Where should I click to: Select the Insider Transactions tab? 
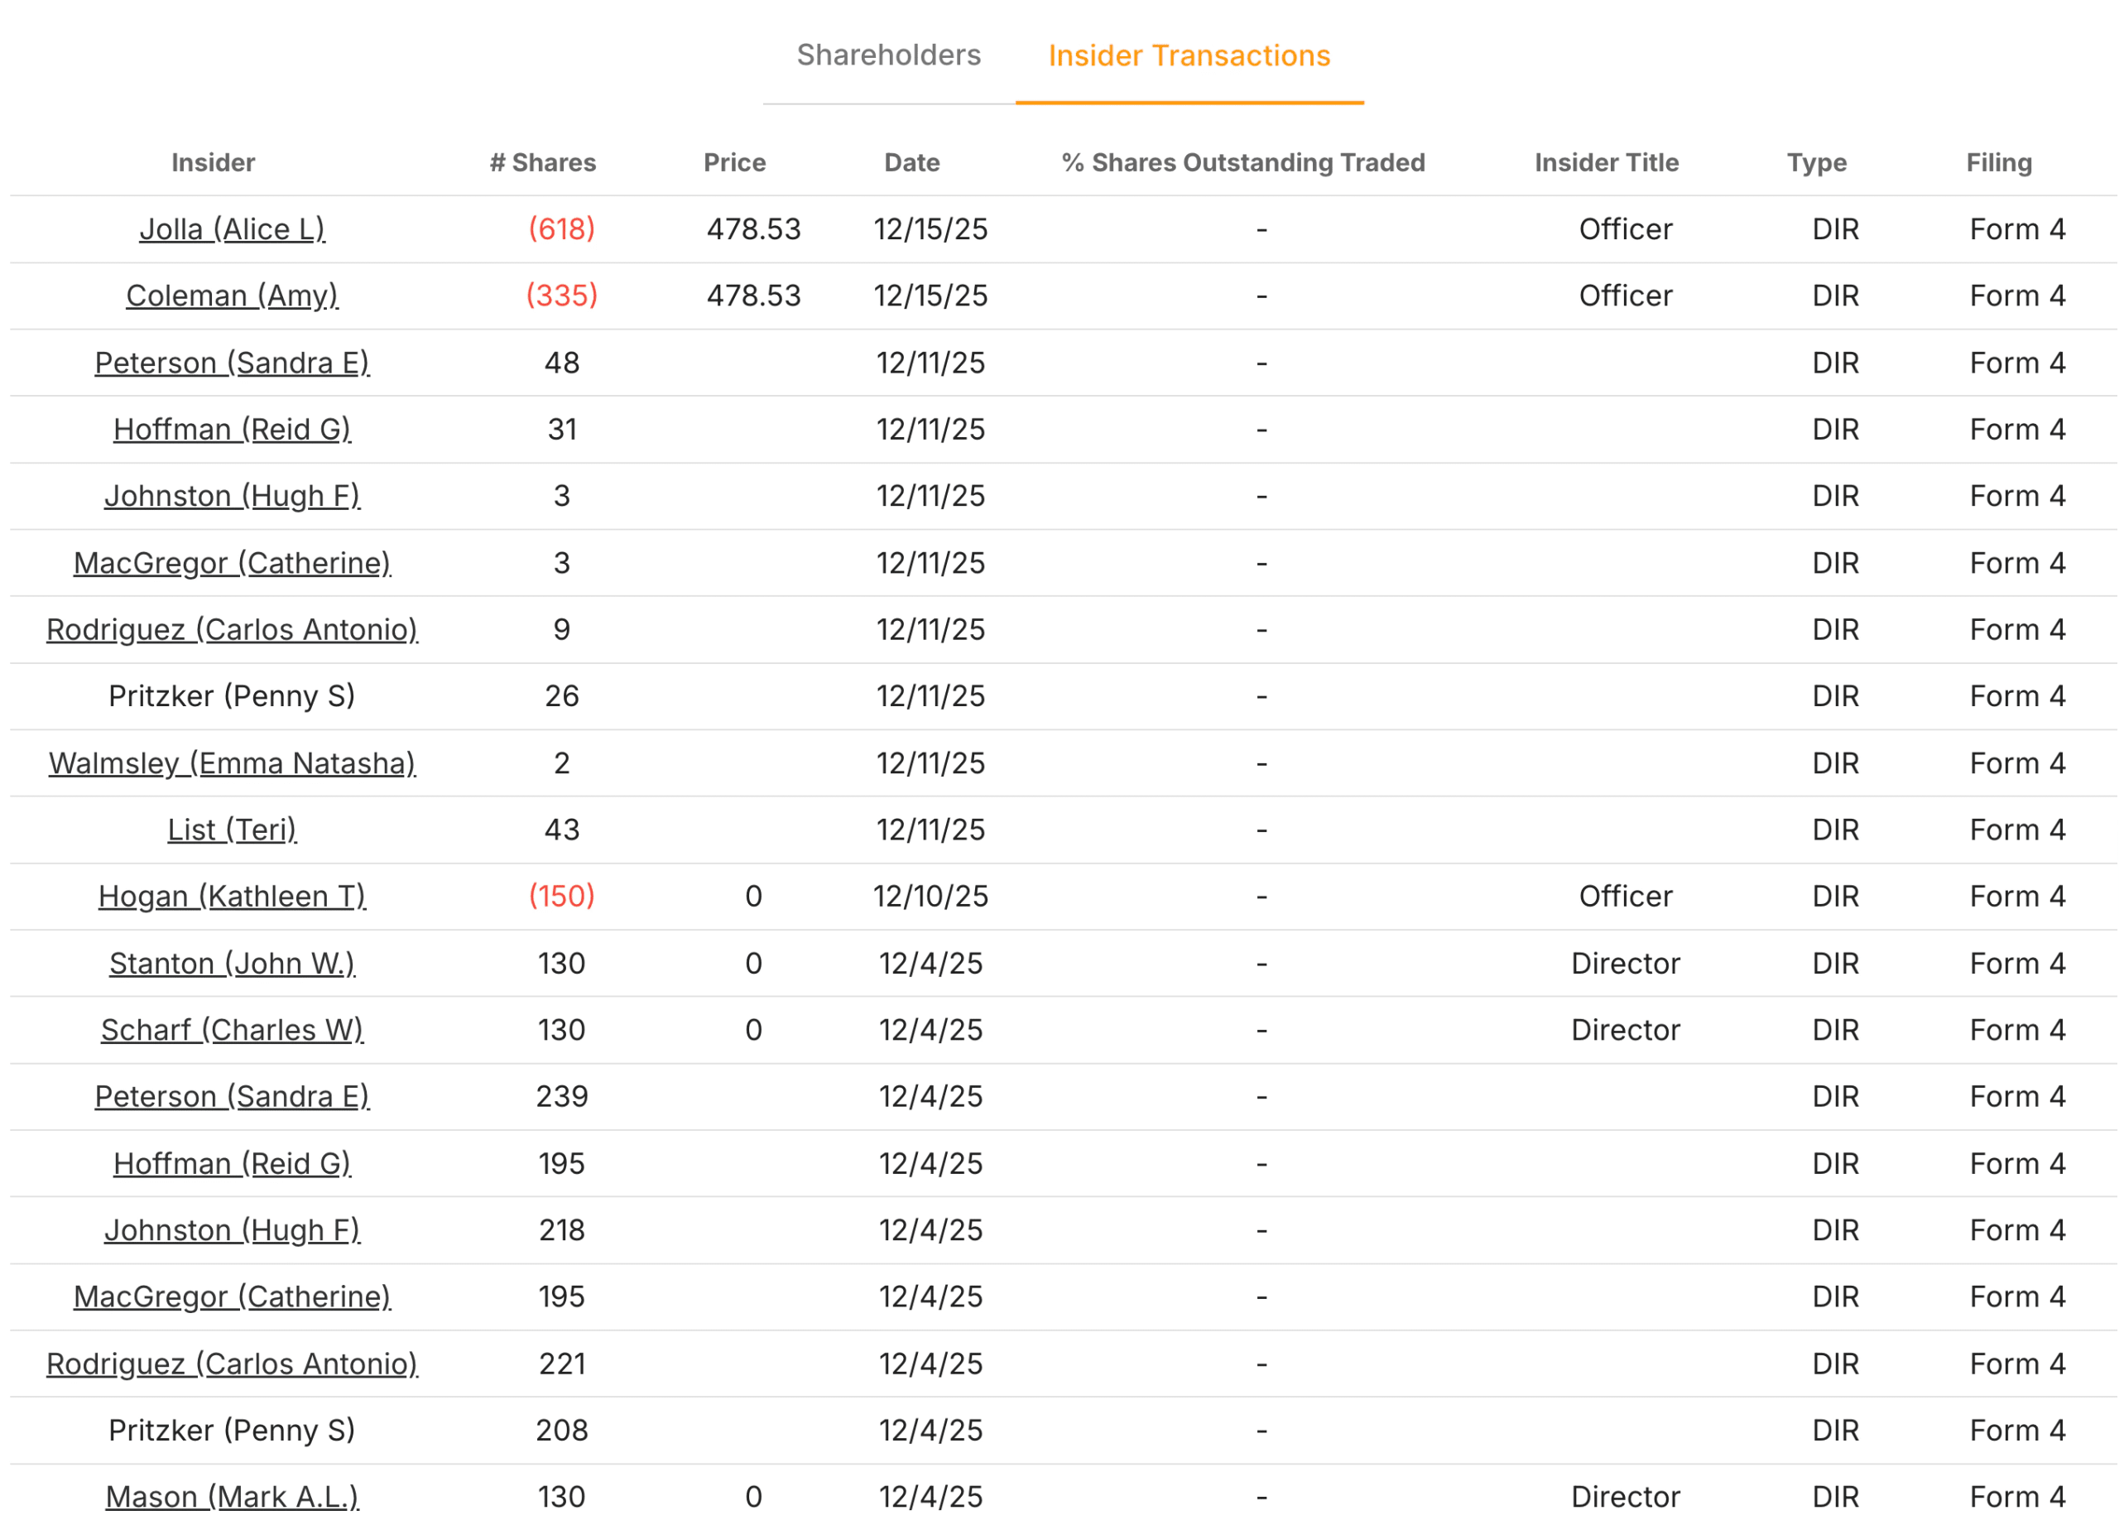click(1189, 56)
